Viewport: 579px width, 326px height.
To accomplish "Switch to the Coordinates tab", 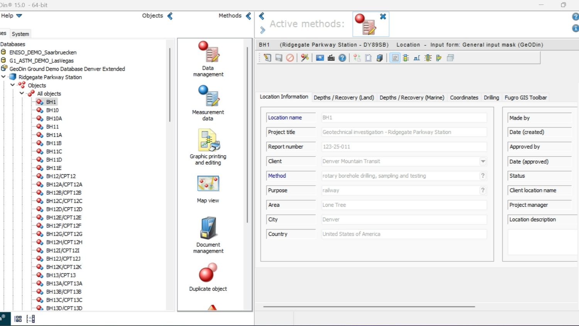I will [x=464, y=98].
